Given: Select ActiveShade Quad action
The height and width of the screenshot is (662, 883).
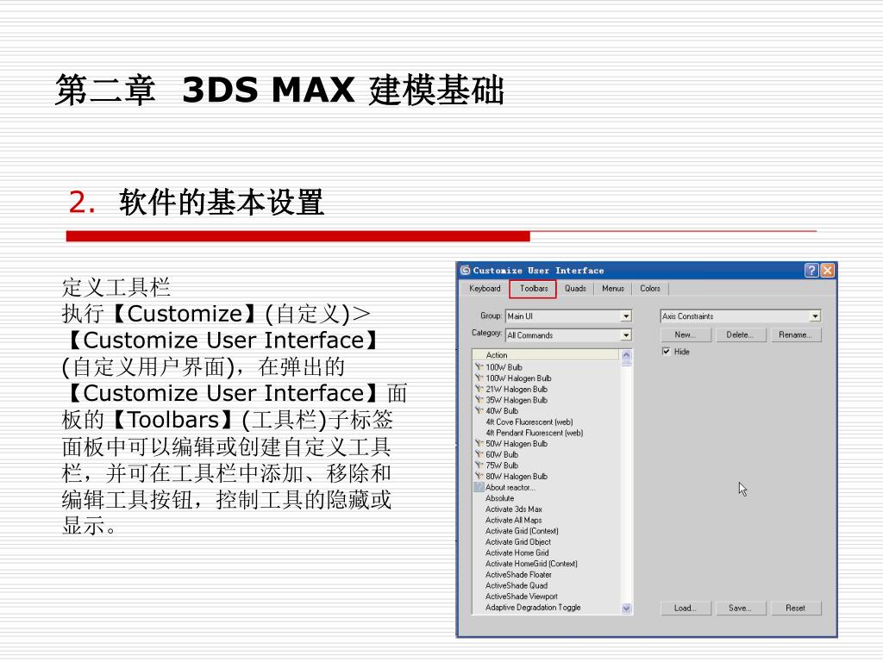Looking at the screenshot, I should 517,585.
